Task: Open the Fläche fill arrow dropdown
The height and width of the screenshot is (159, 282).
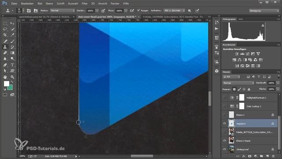Action: coord(278,89)
